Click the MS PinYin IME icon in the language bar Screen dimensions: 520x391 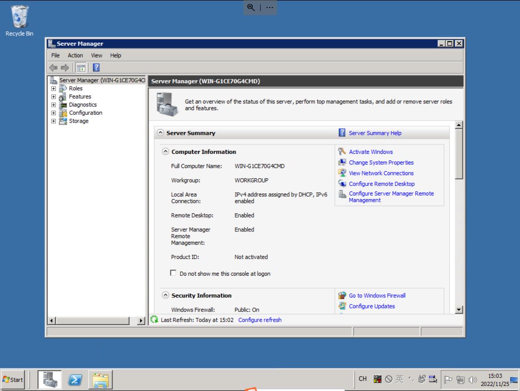pyautogui.click(x=377, y=379)
